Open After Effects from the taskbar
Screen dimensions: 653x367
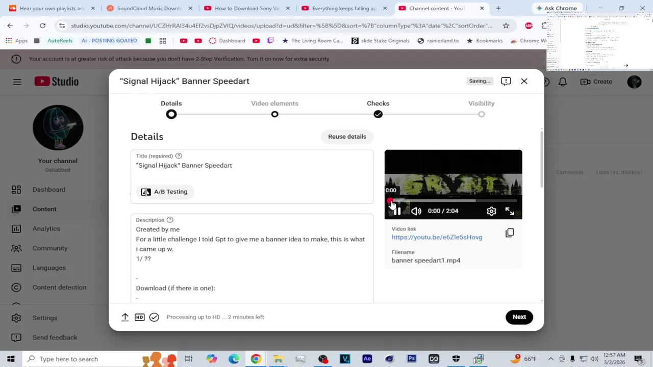tap(367, 359)
